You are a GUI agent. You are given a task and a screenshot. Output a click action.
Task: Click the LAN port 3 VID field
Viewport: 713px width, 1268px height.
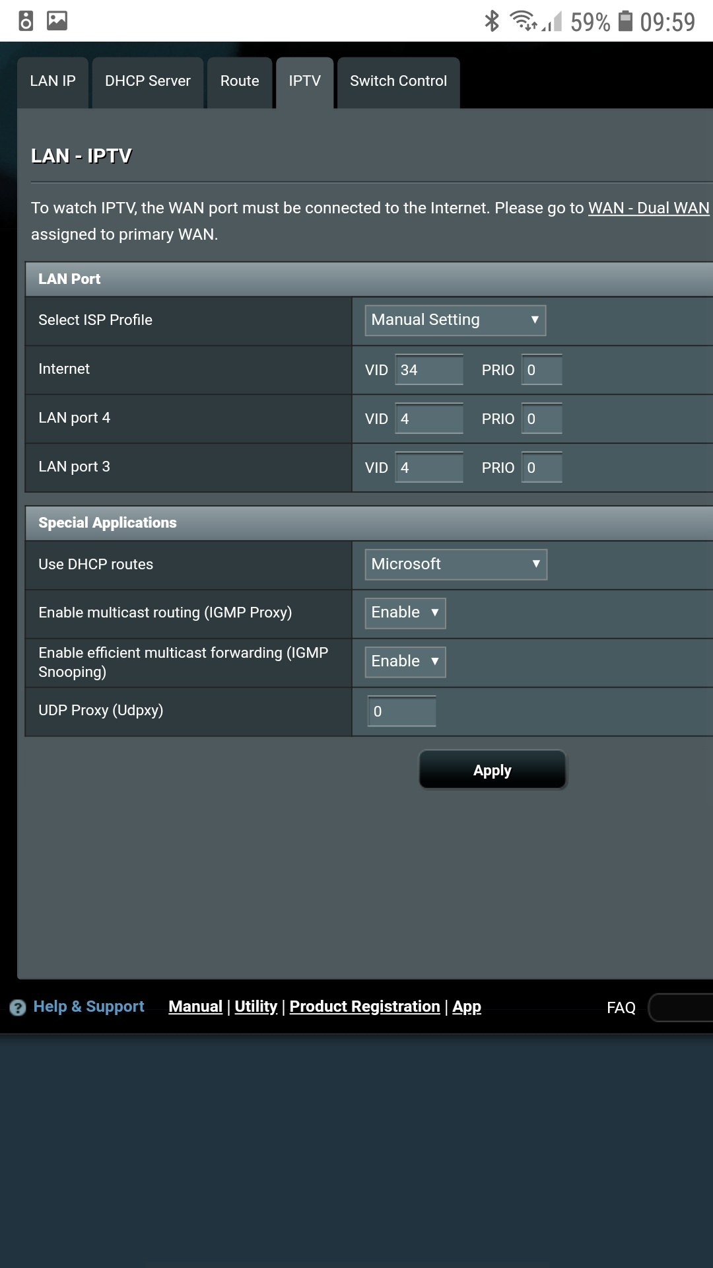[x=429, y=468]
